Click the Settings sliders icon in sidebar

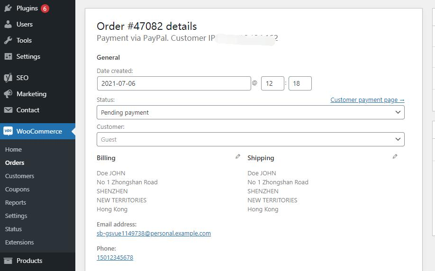pyautogui.click(x=8, y=56)
